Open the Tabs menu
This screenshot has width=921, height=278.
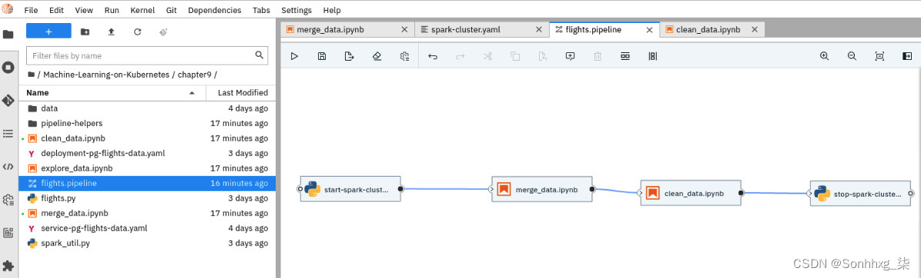pos(261,11)
